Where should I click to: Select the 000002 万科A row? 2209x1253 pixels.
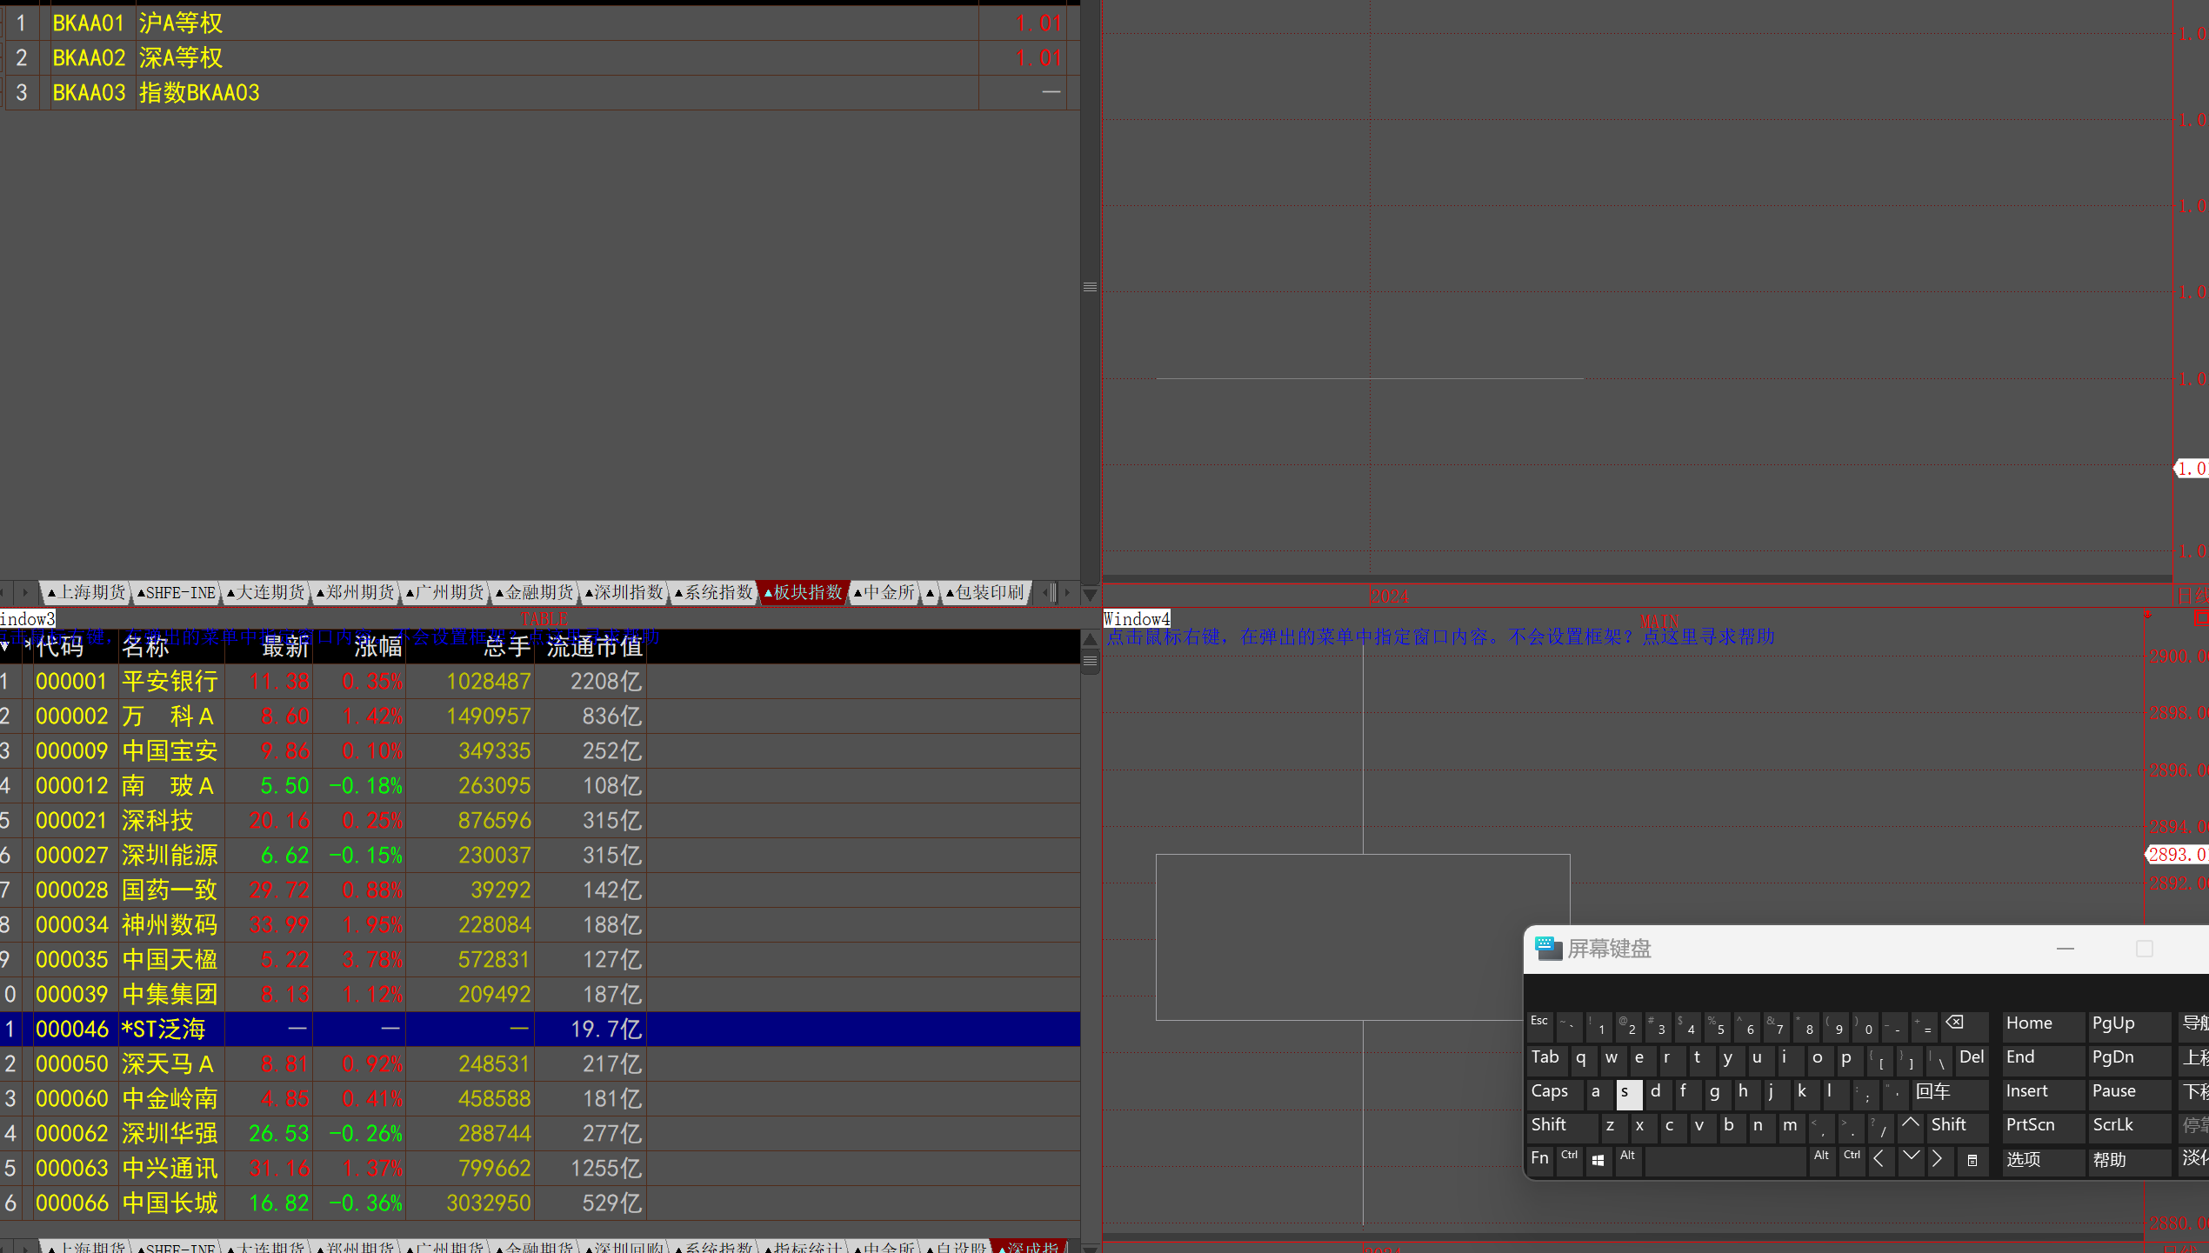[x=539, y=716]
